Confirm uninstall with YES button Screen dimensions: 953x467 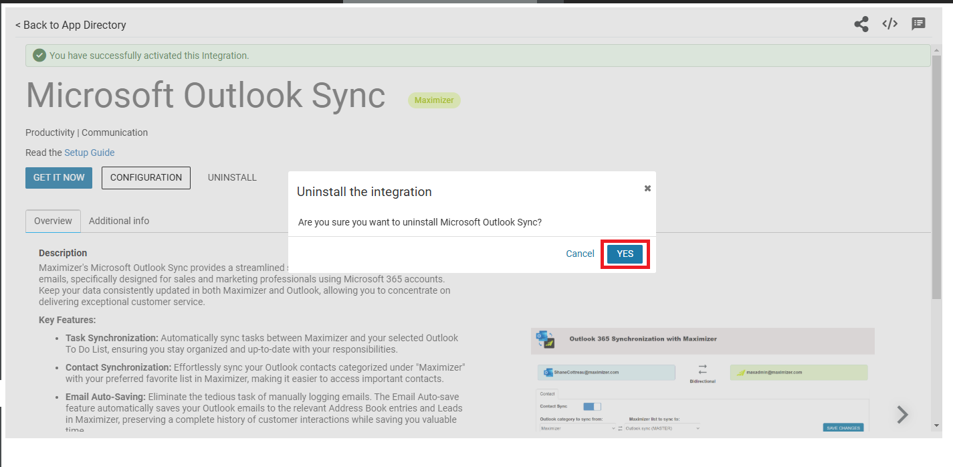[x=625, y=254]
